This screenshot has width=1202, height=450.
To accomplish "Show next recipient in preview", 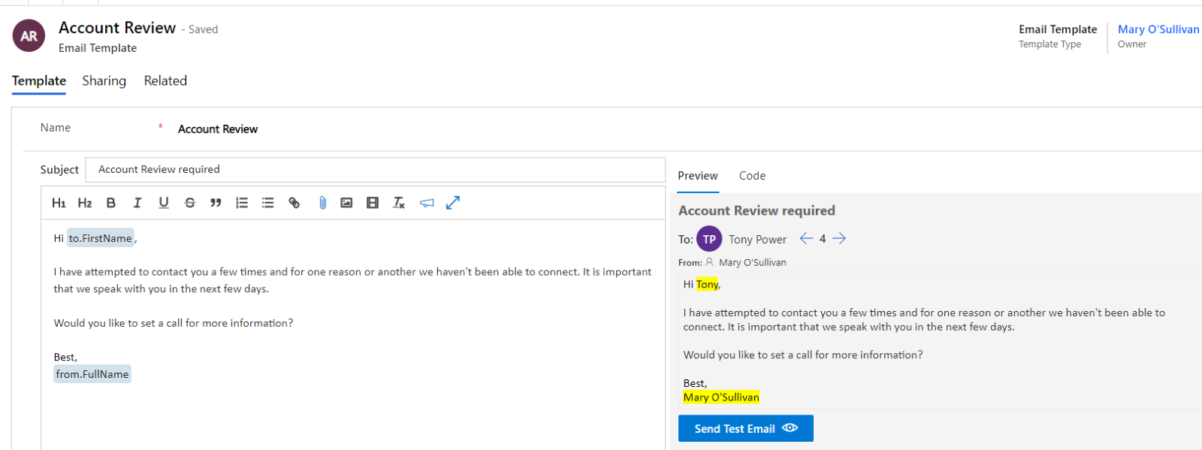I will click(x=839, y=238).
